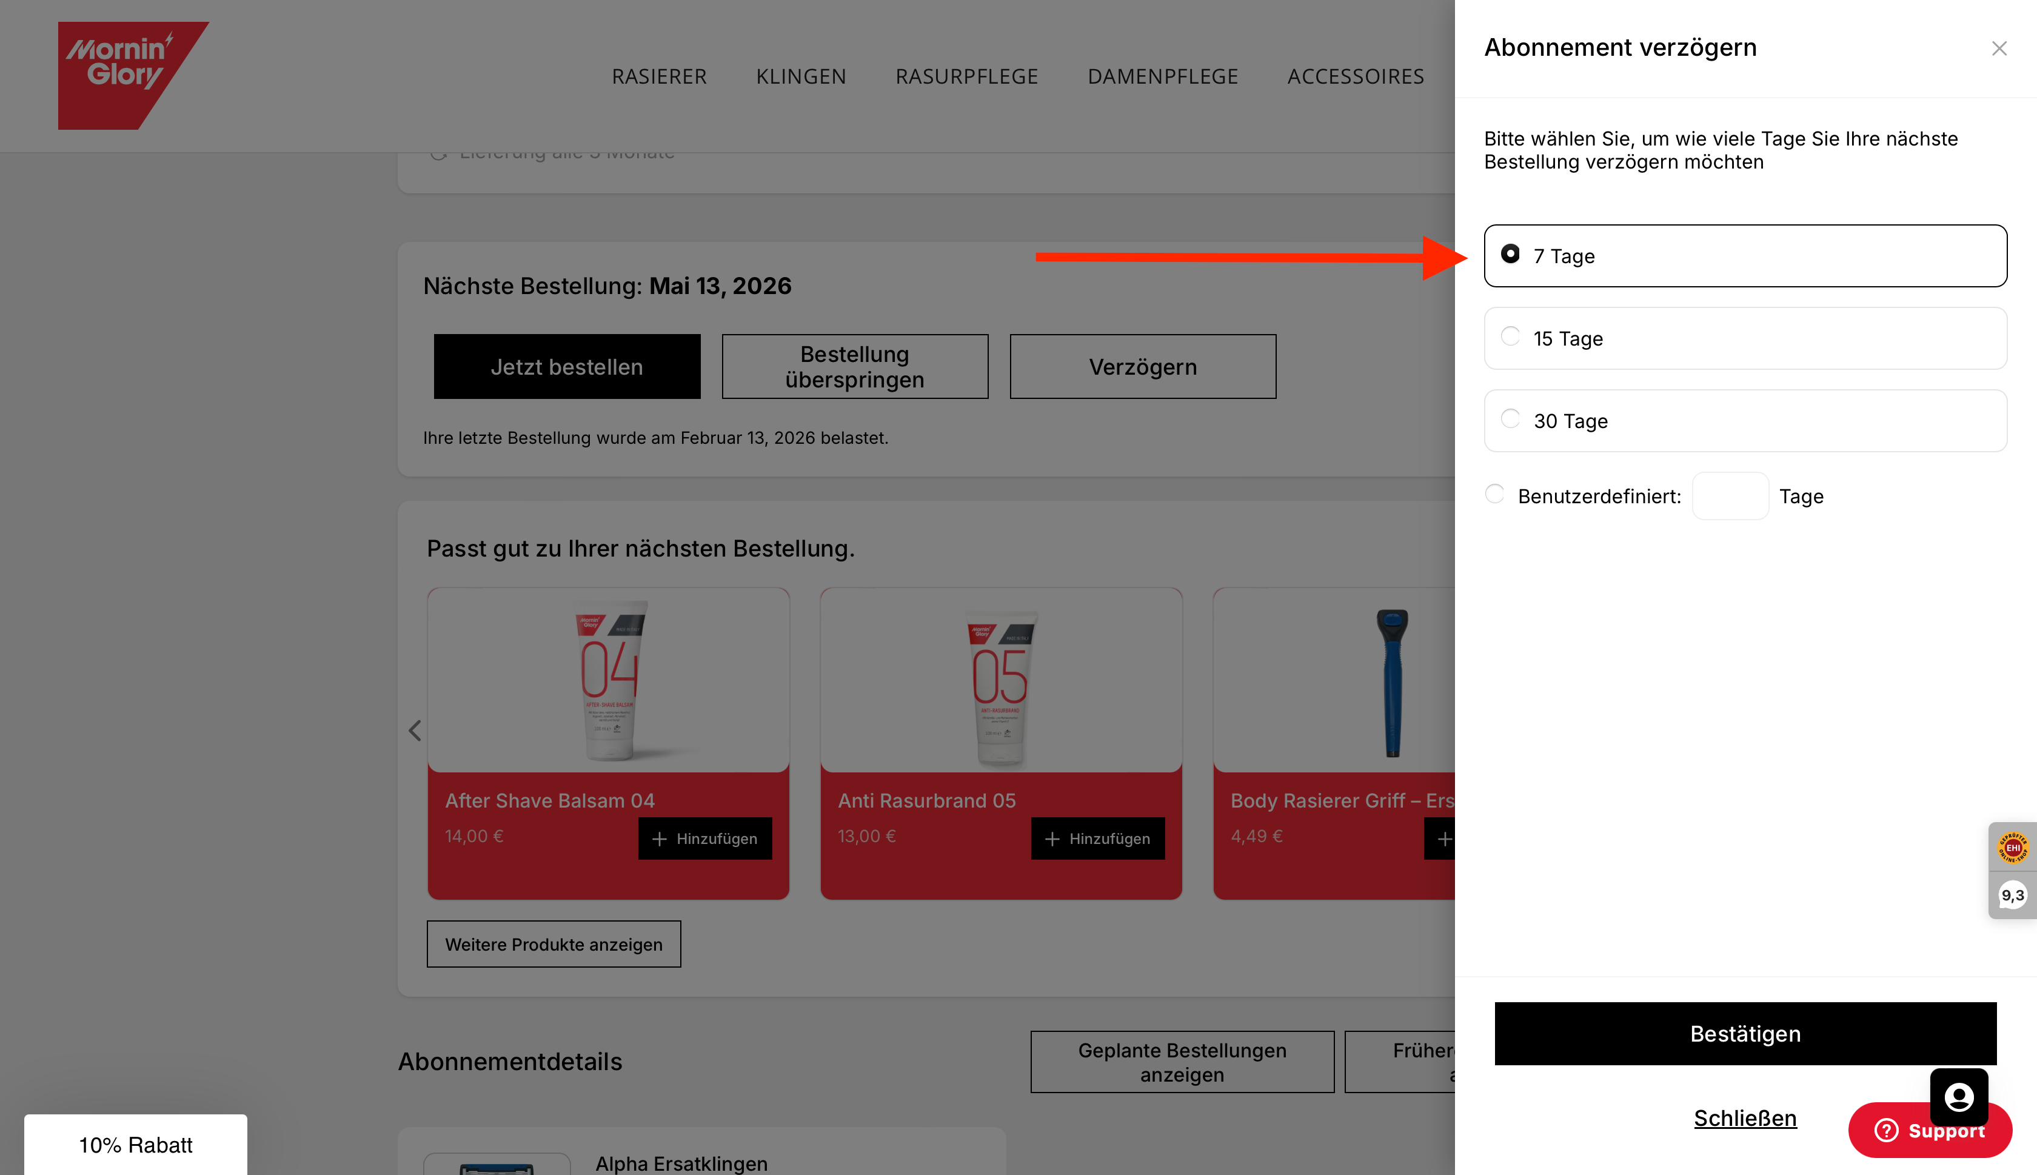
Task: Click plus icon on Anti Rasurbrand 05
Action: [x=1052, y=839]
